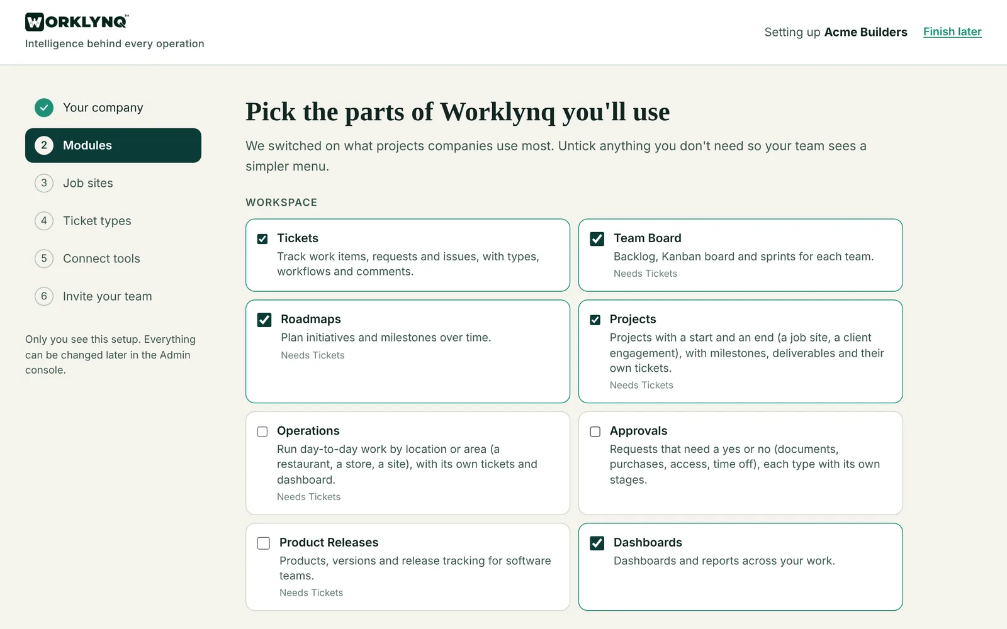Image resolution: width=1007 pixels, height=629 pixels.
Task: Untick the Roadmaps module checkbox
Action: [264, 320]
